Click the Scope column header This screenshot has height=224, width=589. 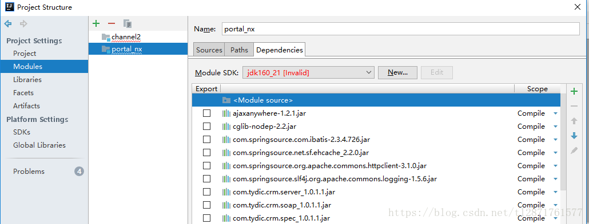[537, 89]
